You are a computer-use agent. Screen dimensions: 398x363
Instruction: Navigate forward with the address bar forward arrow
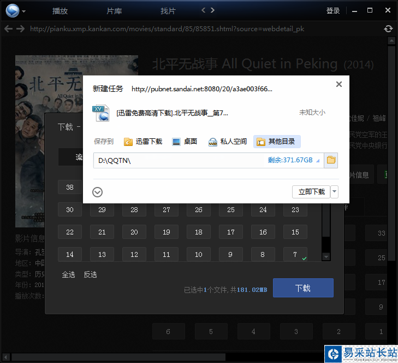[x=20, y=29]
